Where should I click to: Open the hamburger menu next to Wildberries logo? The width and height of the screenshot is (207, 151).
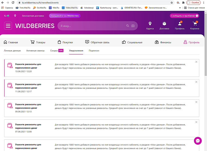click(x=8, y=26)
